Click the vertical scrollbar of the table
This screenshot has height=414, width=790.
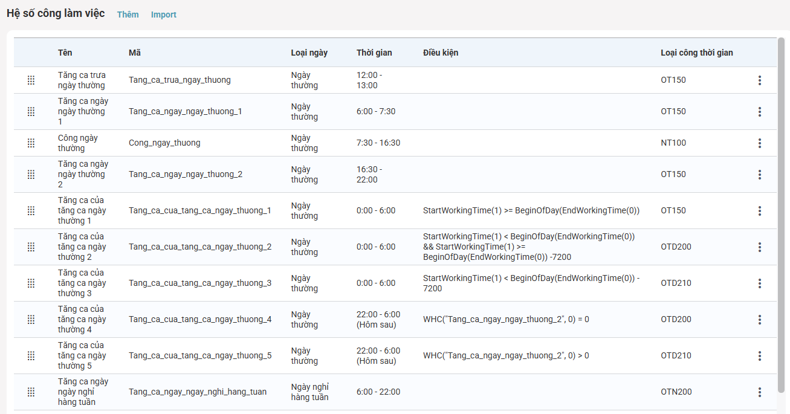tap(781, 215)
